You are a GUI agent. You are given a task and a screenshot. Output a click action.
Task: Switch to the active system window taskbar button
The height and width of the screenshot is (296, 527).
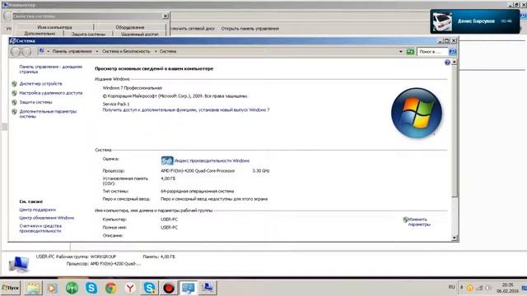point(188,288)
